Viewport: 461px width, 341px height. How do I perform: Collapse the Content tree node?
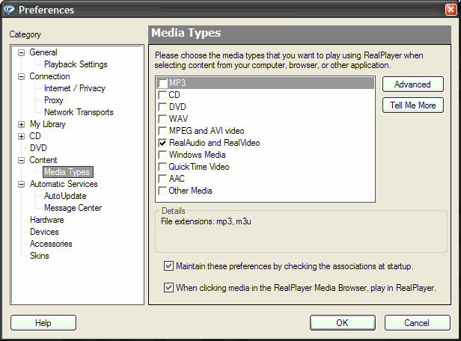tap(21, 160)
